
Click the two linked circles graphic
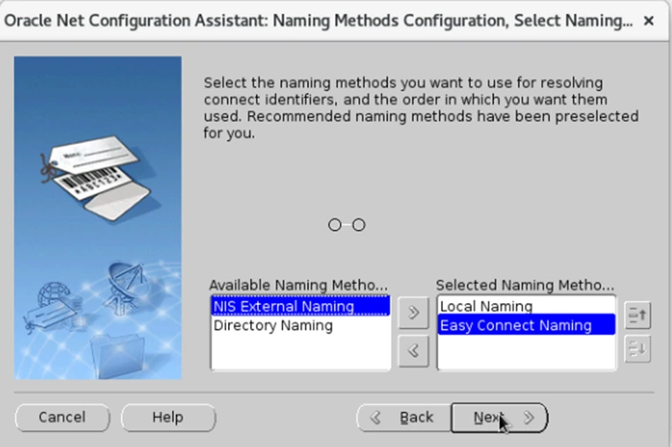tap(347, 225)
